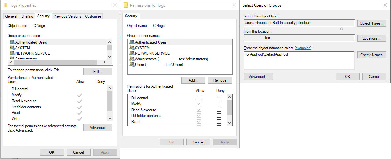Check Deny for Modify permission
The height and width of the screenshot is (159, 391).
(219, 104)
